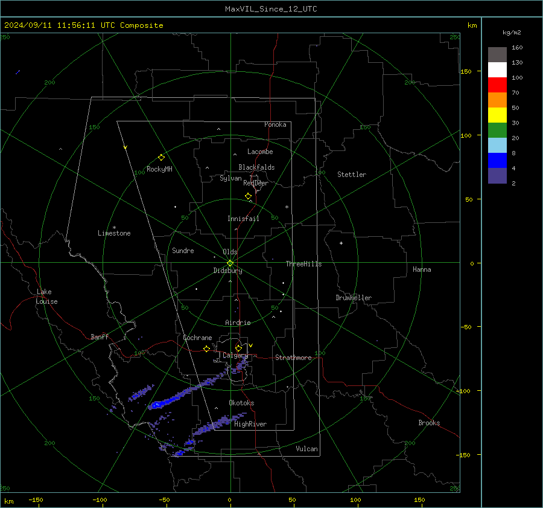Image resolution: width=543 pixels, height=508 pixels.
Task: Click the bright blue VIL echo west of Okotoks
Action: 156,404
